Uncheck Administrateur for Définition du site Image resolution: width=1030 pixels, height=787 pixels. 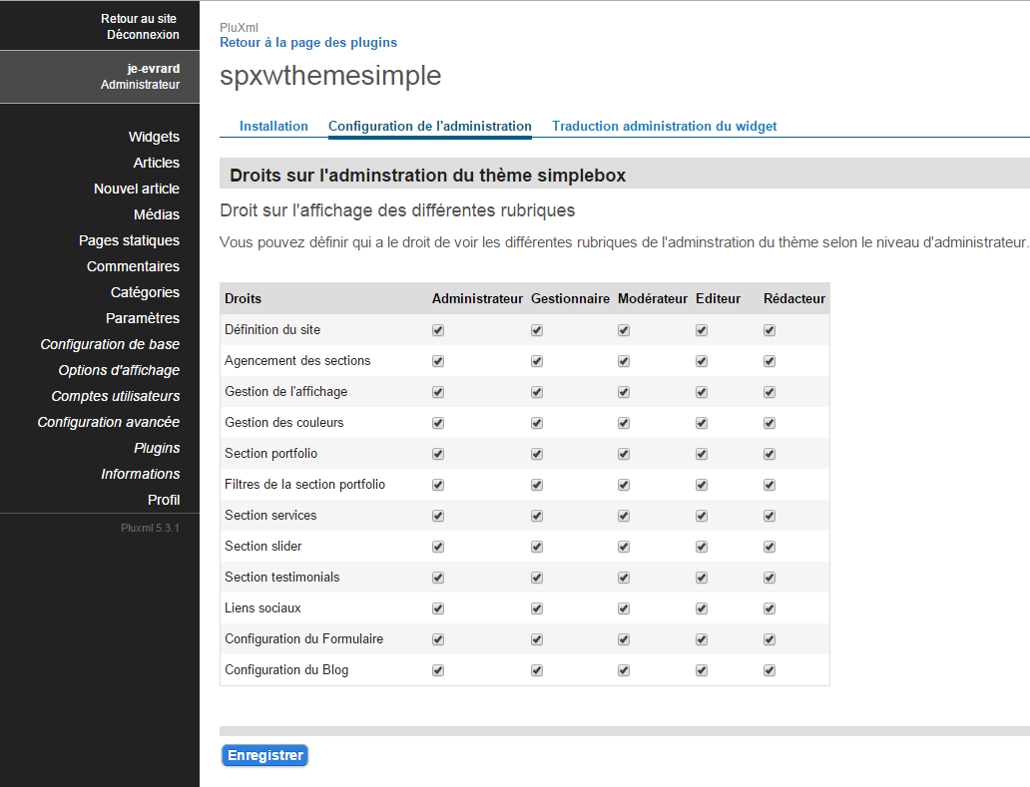pos(438,330)
